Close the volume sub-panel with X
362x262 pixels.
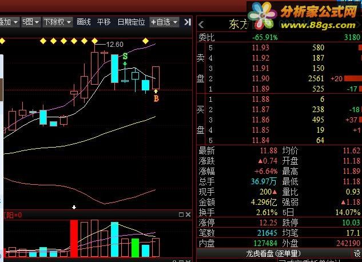188,215
